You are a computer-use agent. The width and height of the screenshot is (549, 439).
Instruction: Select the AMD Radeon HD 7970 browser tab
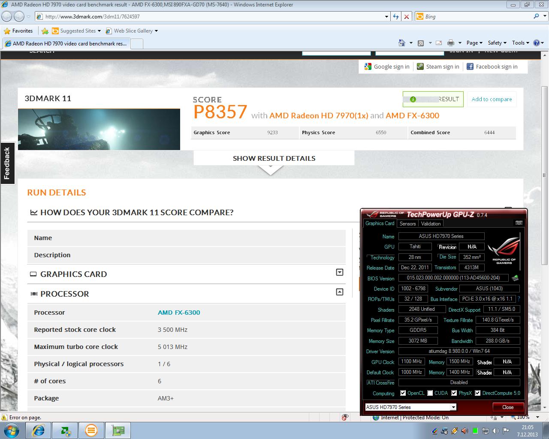tap(66, 43)
